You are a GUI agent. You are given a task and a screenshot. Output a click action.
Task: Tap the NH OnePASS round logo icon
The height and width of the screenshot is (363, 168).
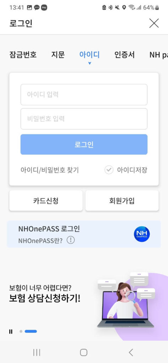tap(142, 234)
